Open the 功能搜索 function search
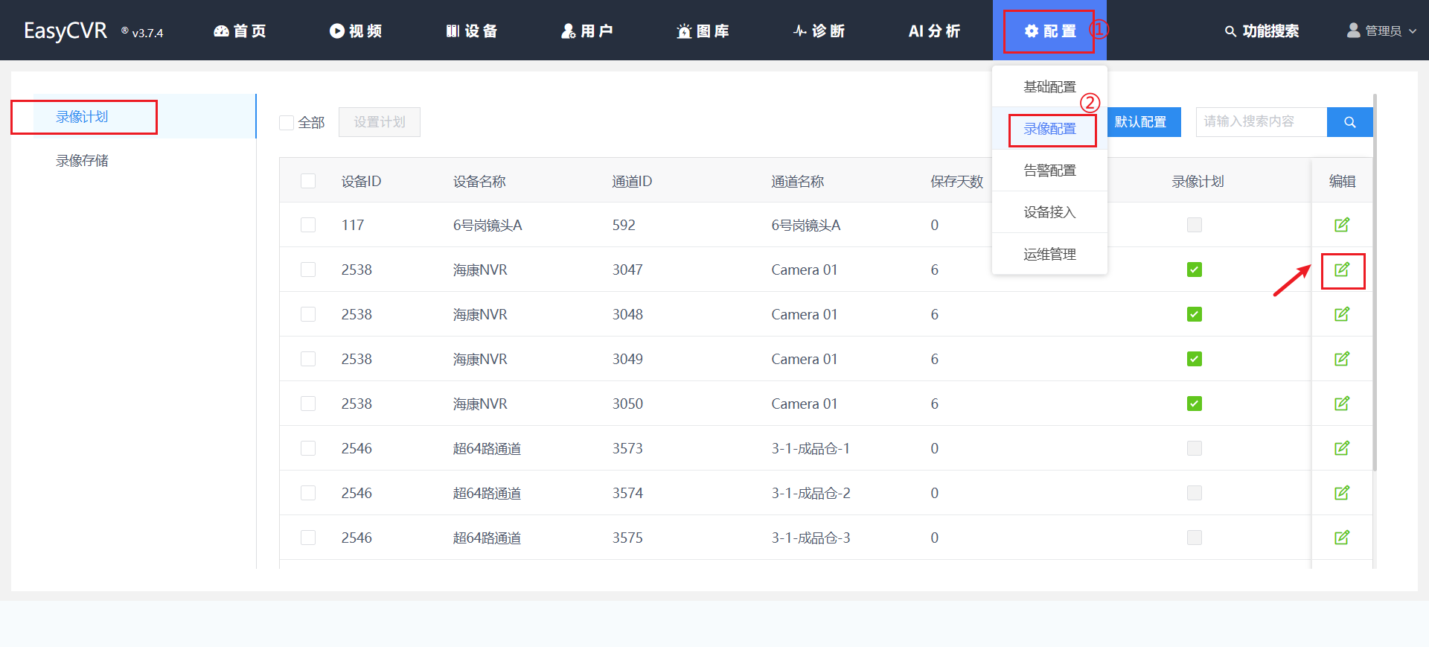The width and height of the screenshot is (1429, 647). point(1262,31)
